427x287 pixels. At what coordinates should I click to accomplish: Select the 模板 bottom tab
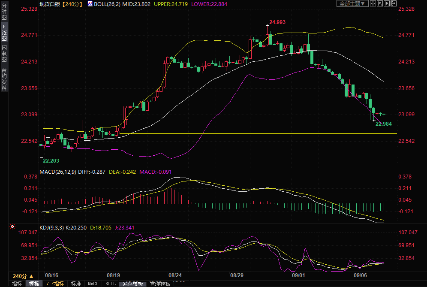point(34,284)
